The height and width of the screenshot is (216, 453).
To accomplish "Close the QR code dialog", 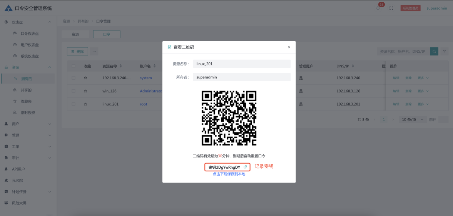I will click(x=289, y=47).
